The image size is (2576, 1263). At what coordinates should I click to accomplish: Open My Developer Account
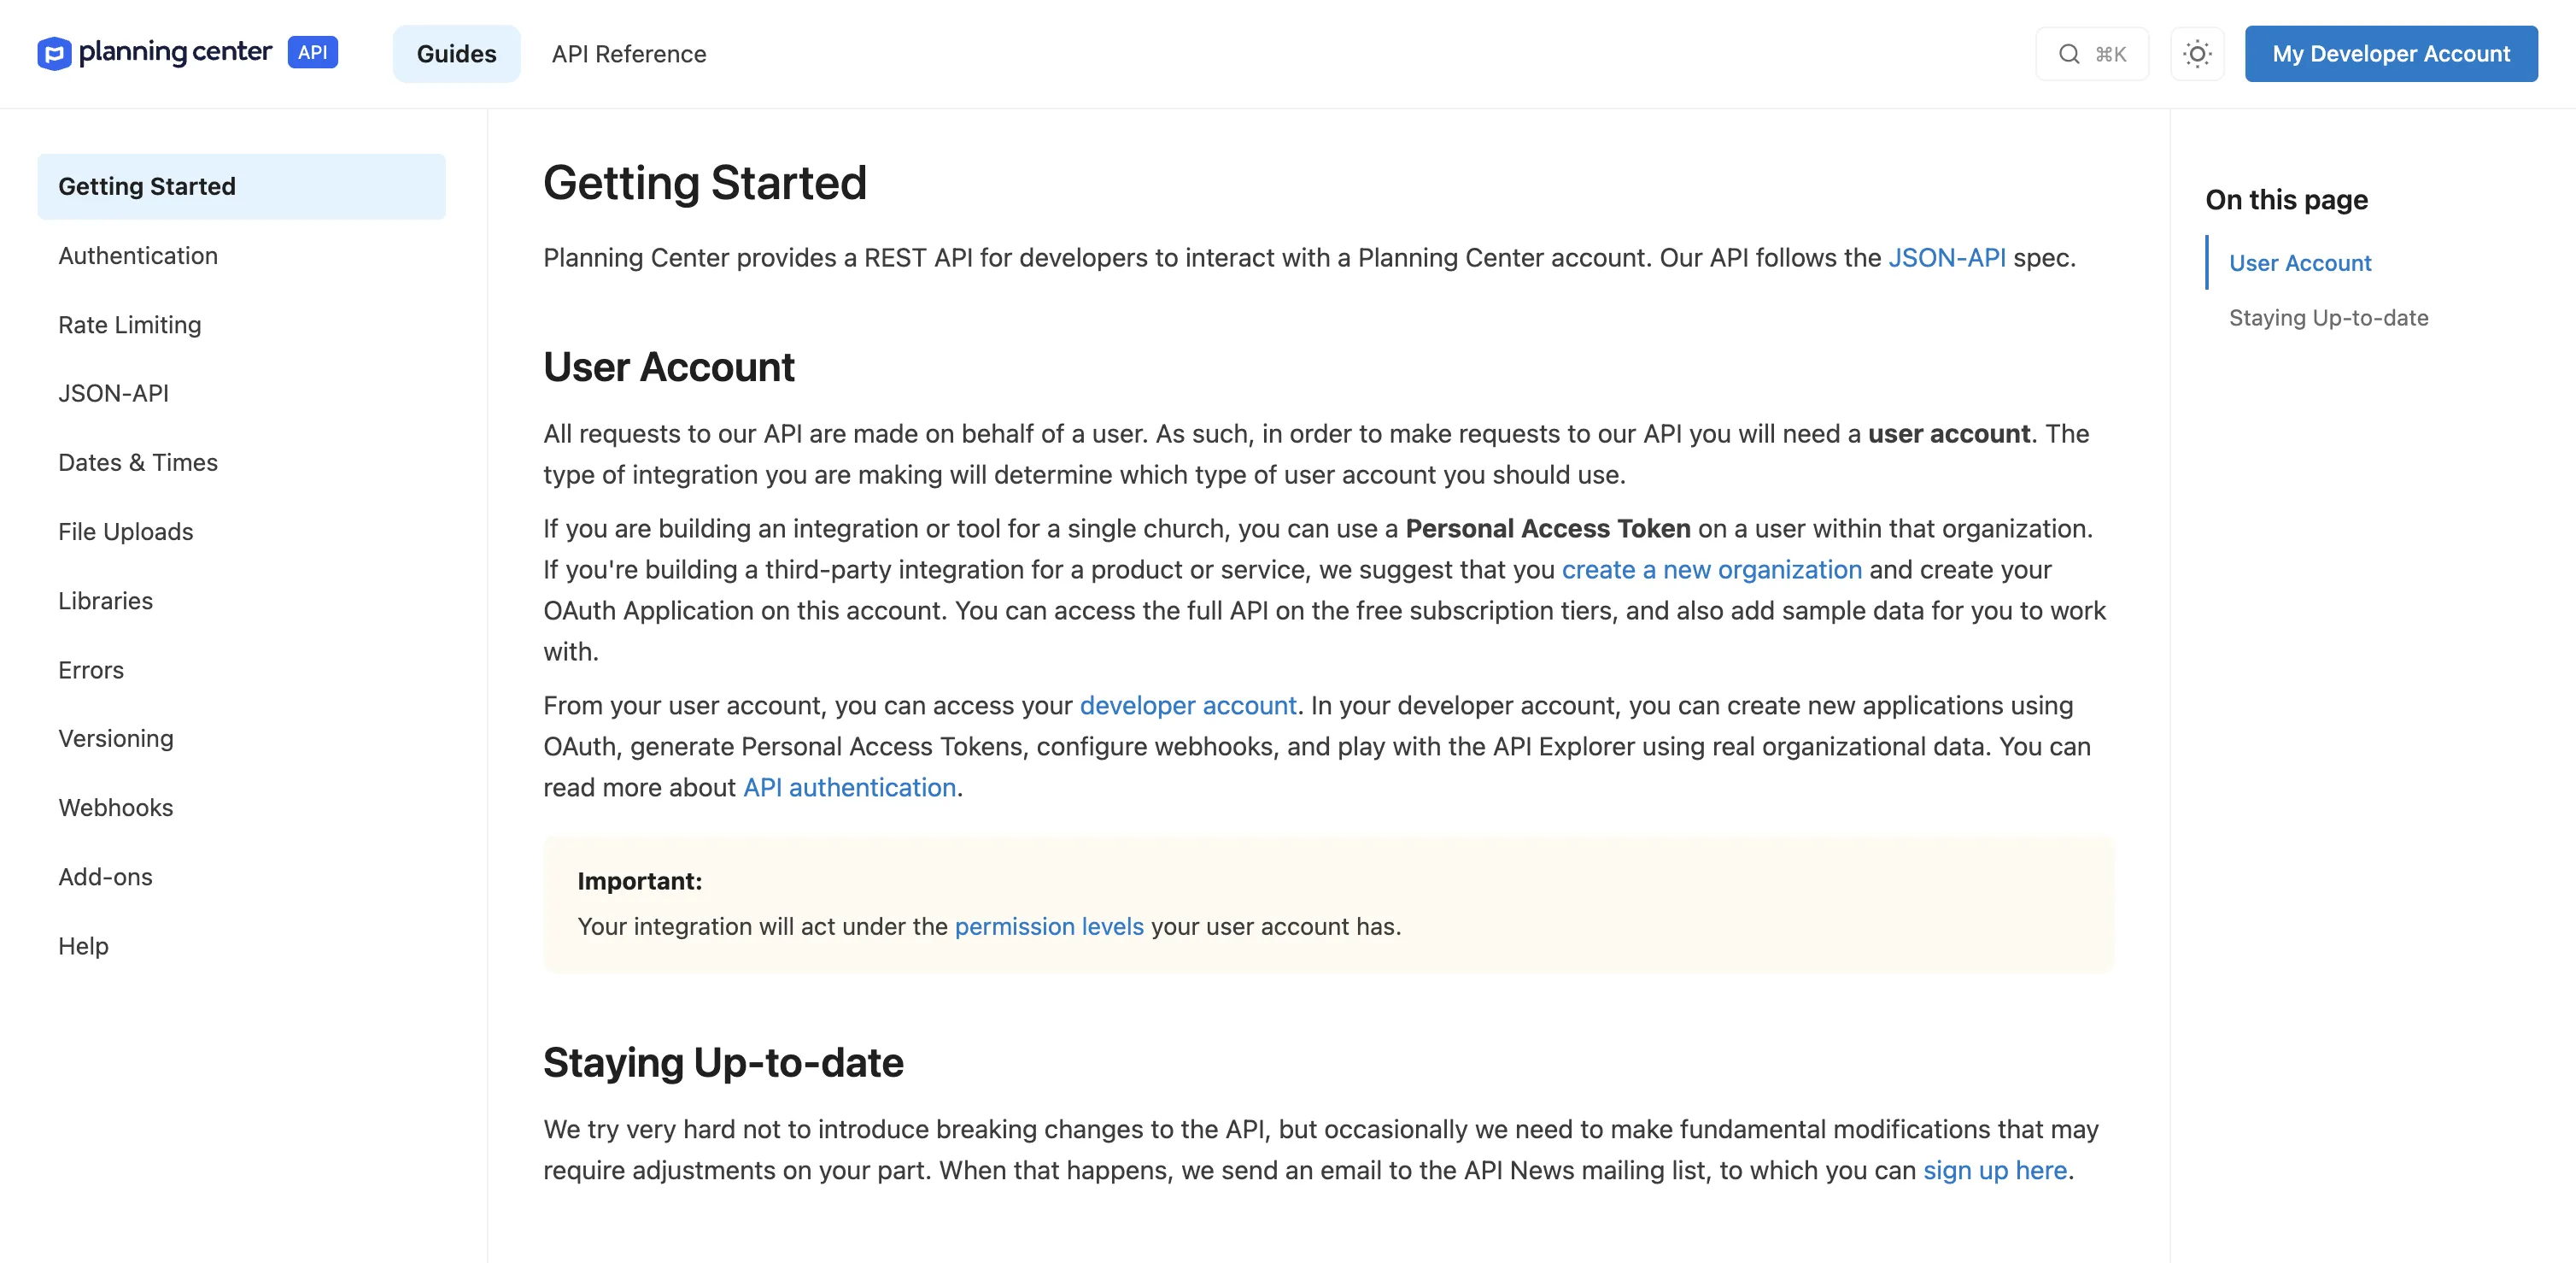2391,53
